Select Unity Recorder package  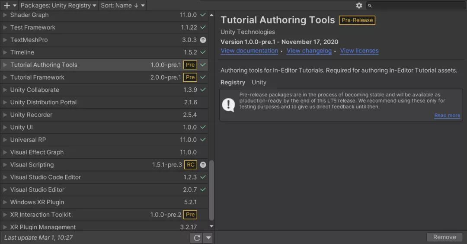point(31,115)
